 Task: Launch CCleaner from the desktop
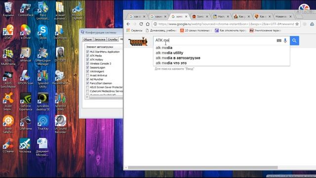[x=8, y=145]
